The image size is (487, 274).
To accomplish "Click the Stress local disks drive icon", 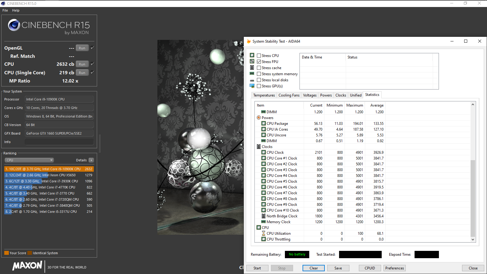I will [x=252, y=80].
